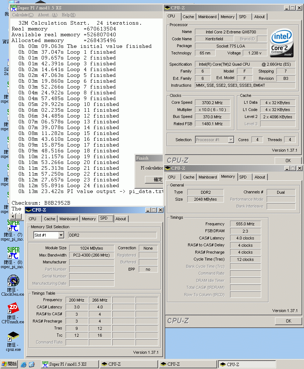
Task: Switch to Cache tab in top CPU-Z window
Action: (188, 17)
